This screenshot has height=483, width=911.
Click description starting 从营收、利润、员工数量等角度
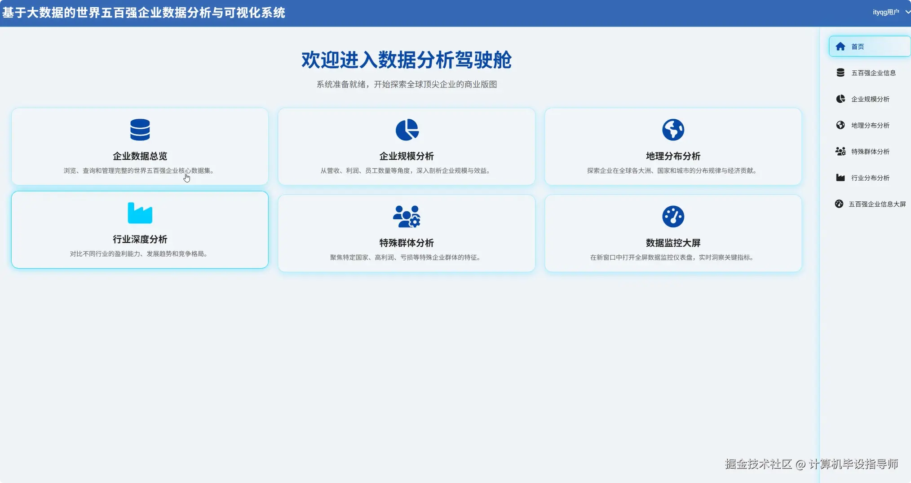click(x=407, y=170)
